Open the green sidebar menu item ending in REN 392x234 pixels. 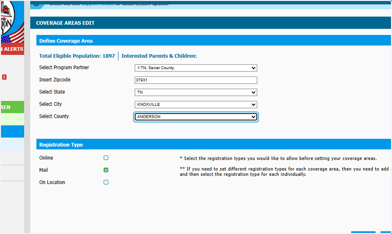pos(12,107)
